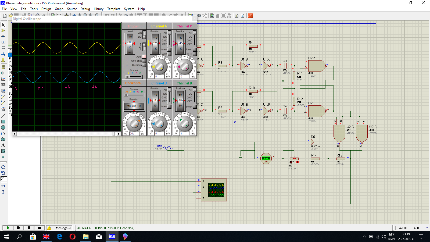Click the Rotate Clockwise icon
Image resolution: width=430 pixels, height=242 pixels.
3,167
